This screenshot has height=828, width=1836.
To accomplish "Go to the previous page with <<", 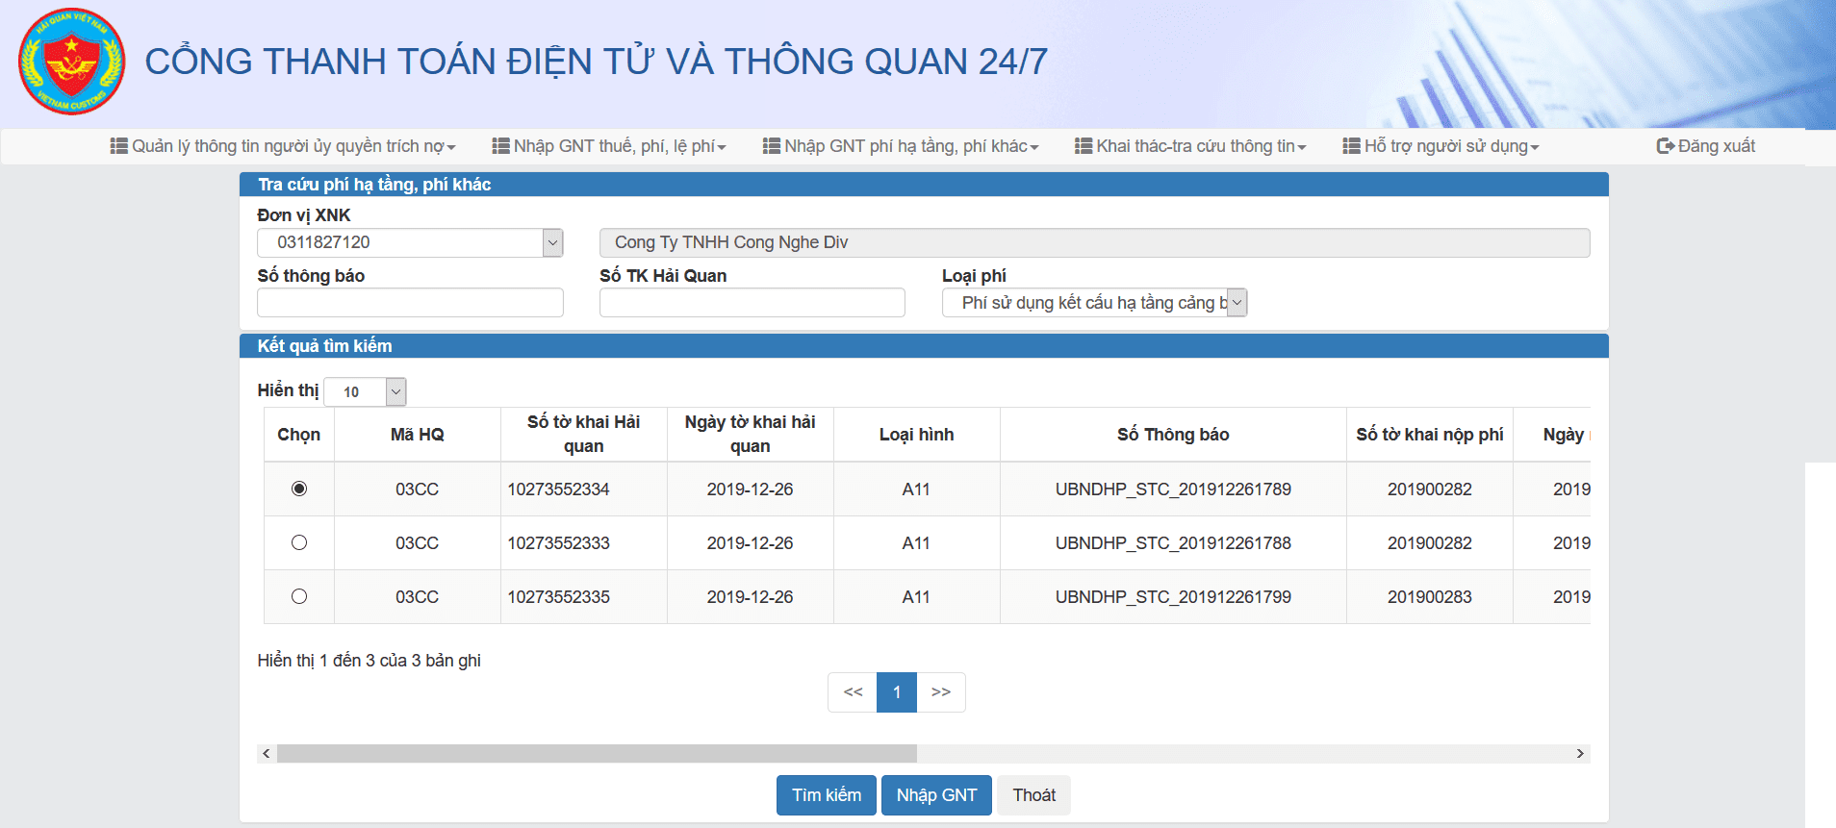I will click(853, 692).
